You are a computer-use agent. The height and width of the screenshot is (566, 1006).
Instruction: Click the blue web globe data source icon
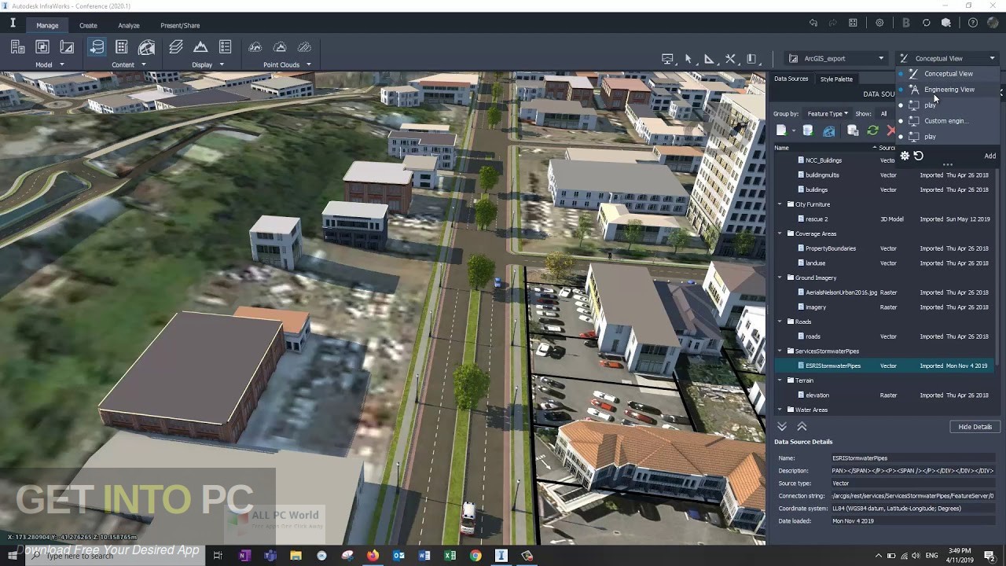[x=829, y=130]
